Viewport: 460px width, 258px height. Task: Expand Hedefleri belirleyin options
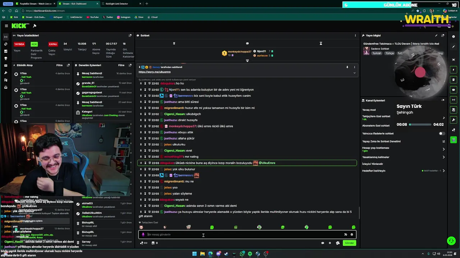click(443, 171)
